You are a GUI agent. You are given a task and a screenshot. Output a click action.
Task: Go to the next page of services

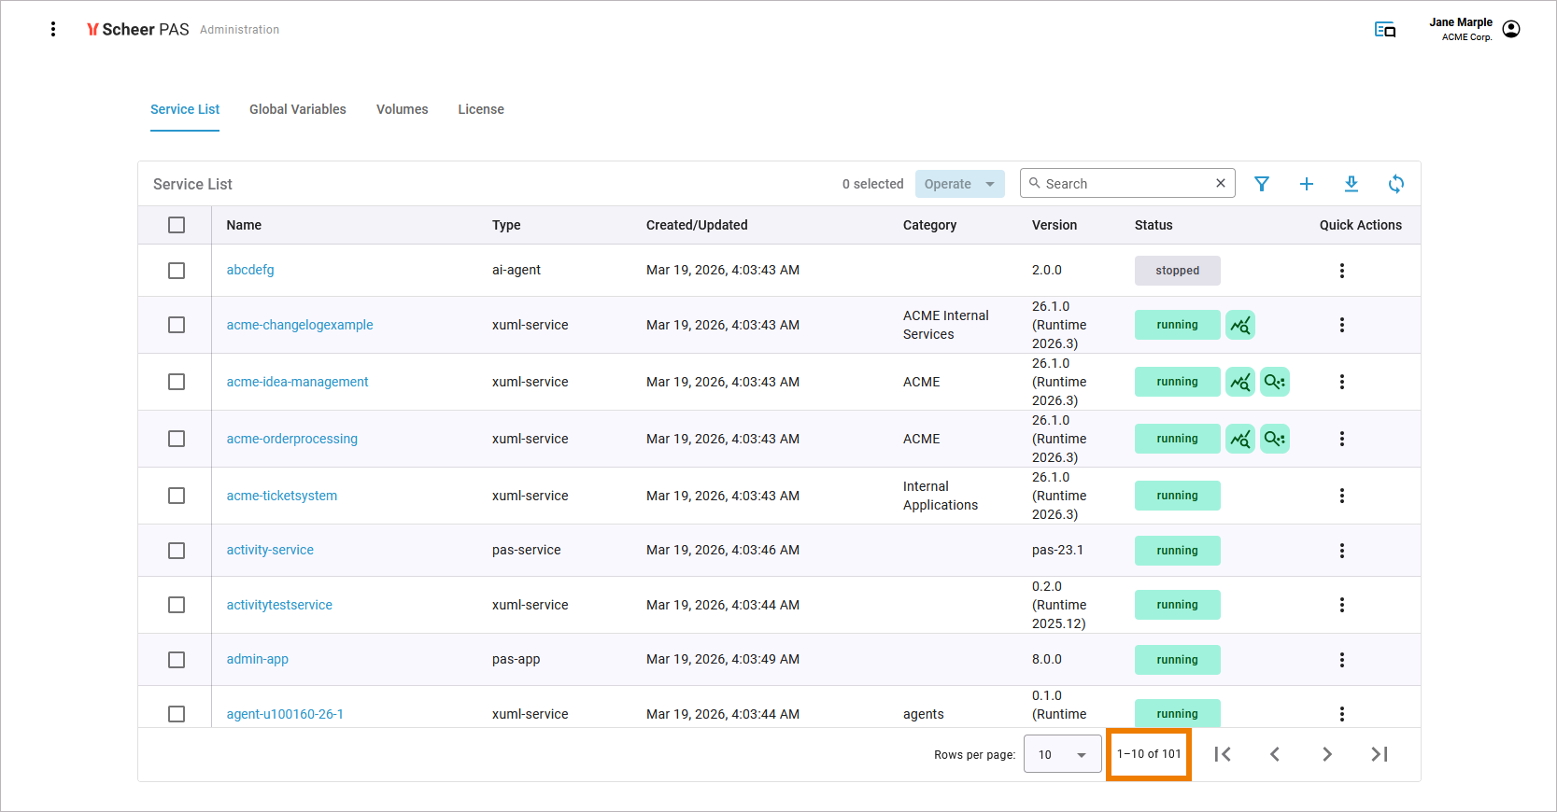1326,754
